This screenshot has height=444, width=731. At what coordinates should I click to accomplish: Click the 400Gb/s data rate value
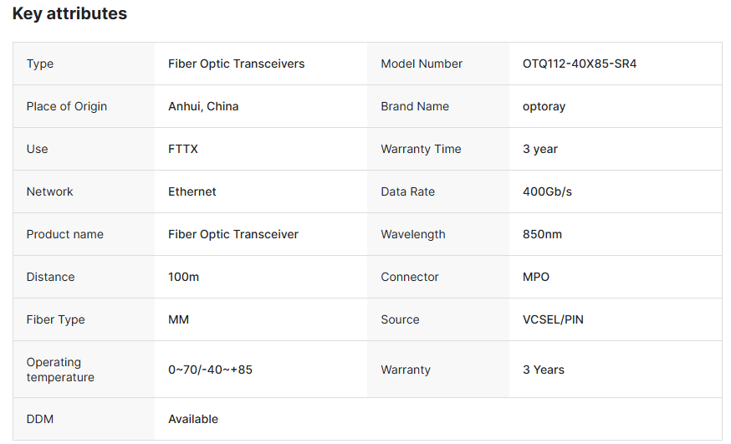coord(547,191)
